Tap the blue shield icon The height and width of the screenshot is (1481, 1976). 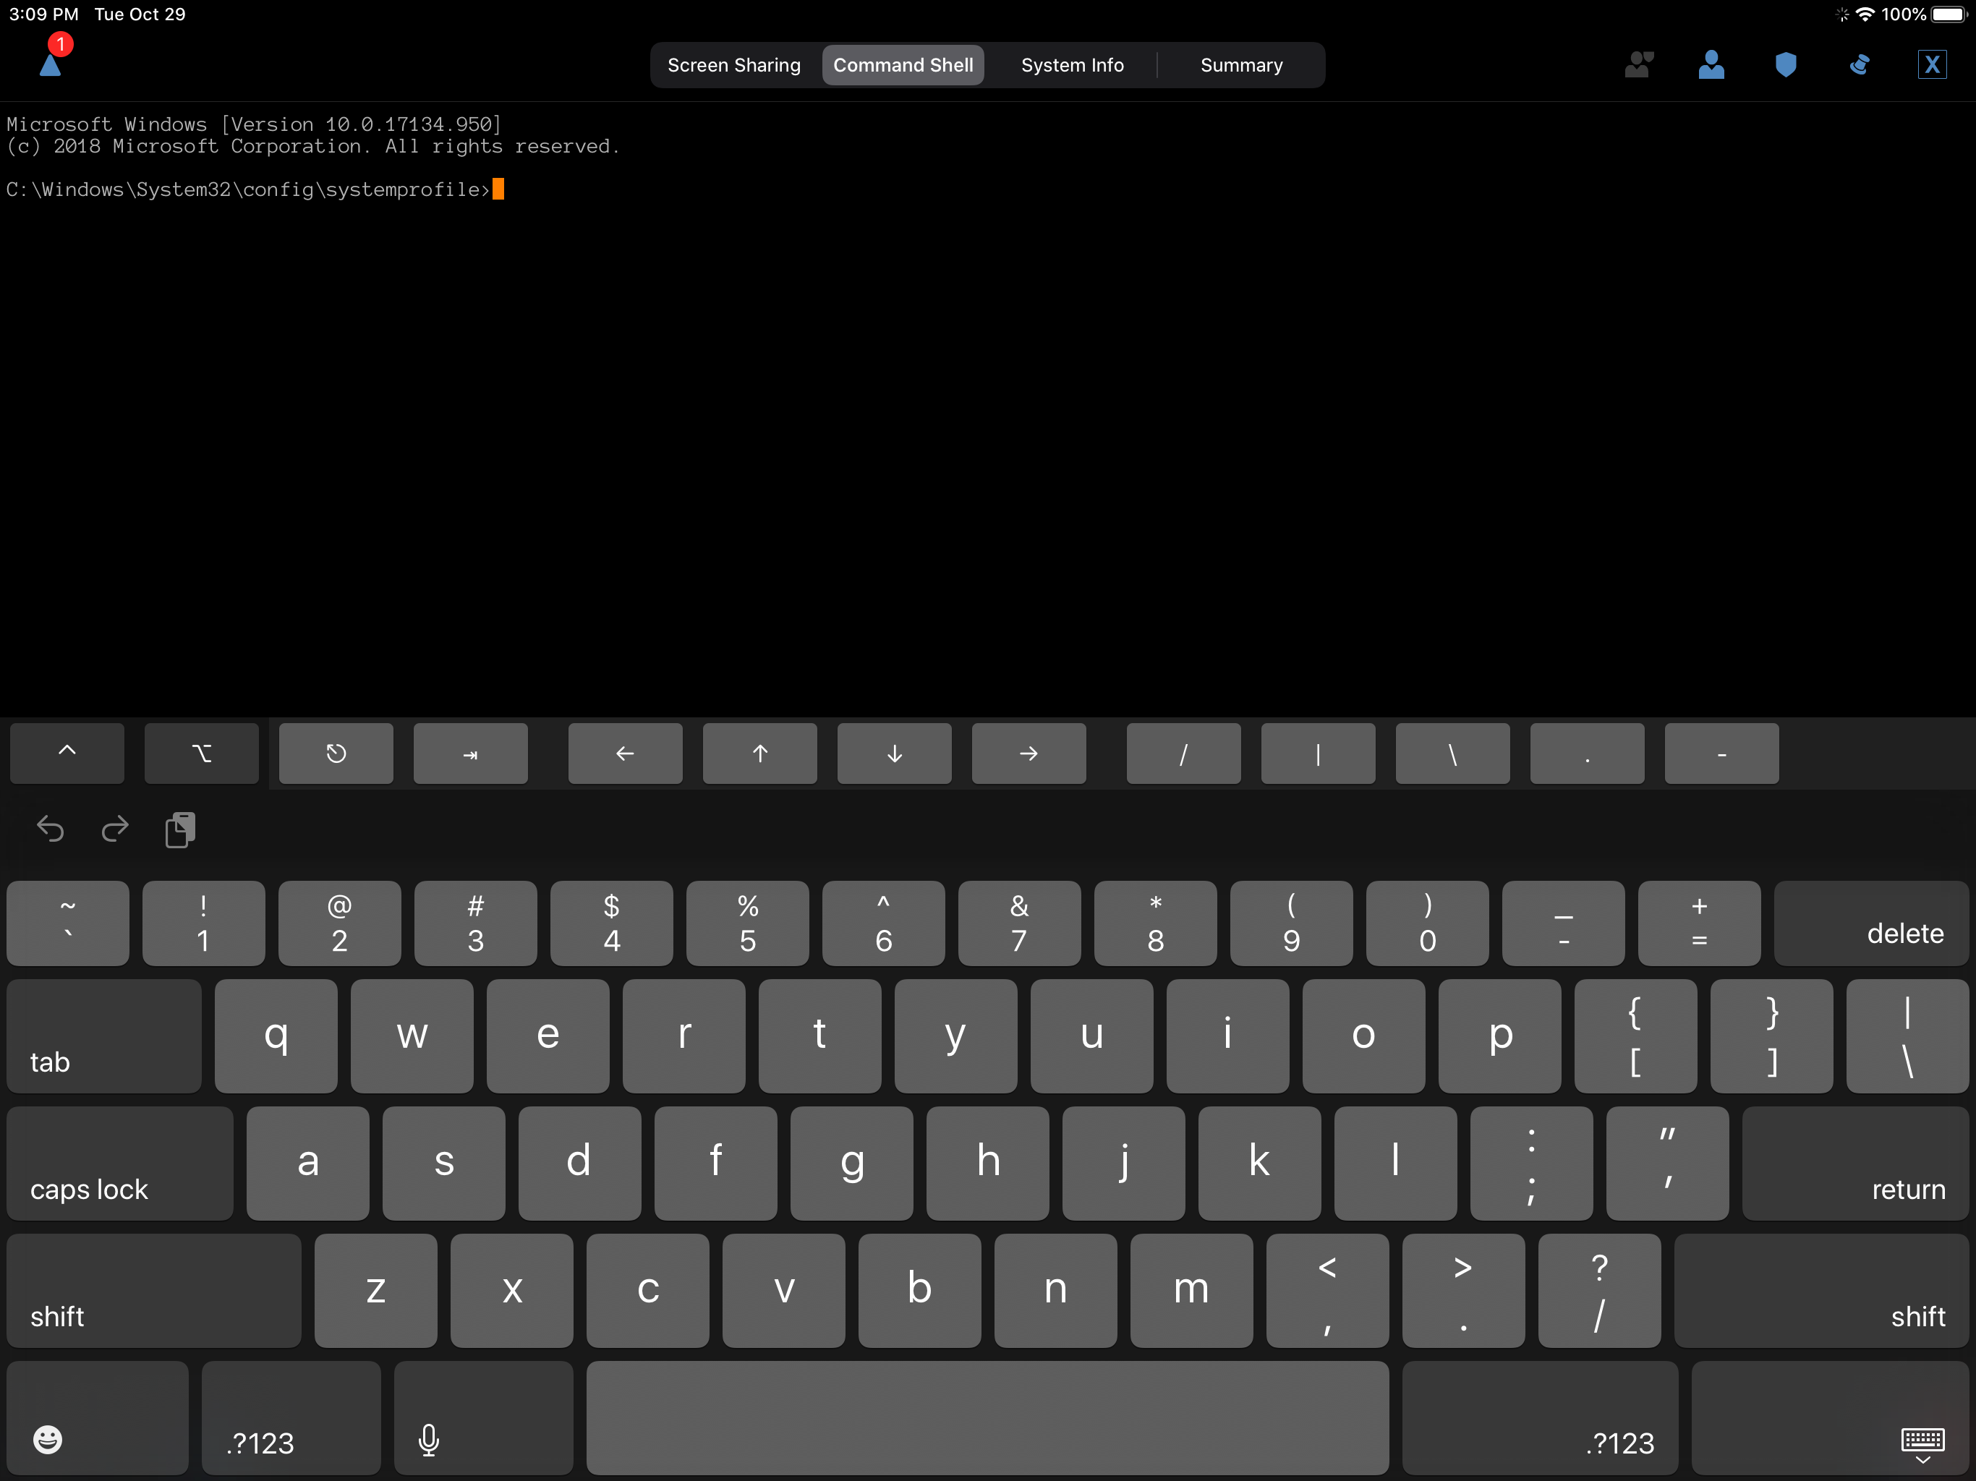[x=1785, y=65]
